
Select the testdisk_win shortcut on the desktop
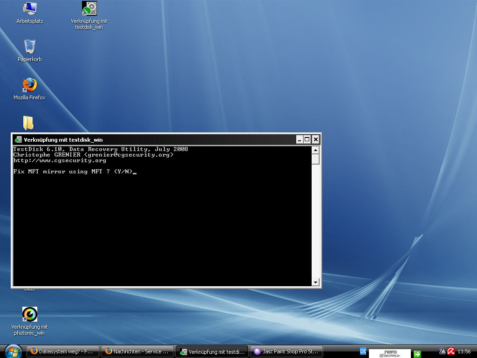tap(89, 15)
